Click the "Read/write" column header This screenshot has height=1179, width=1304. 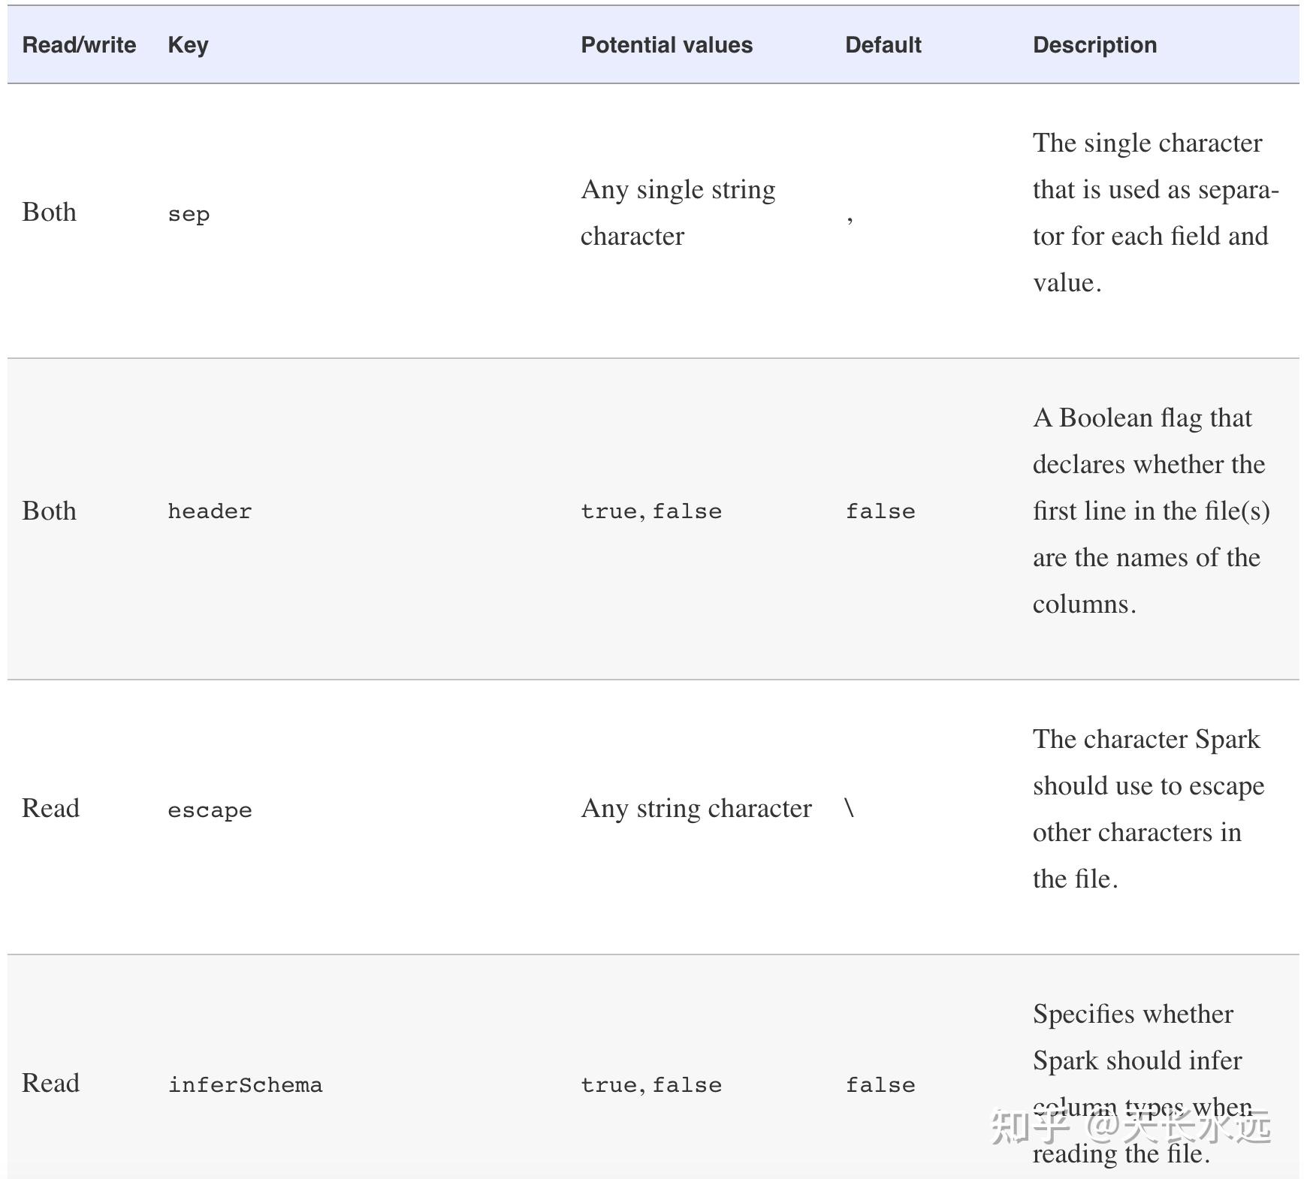[79, 45]
